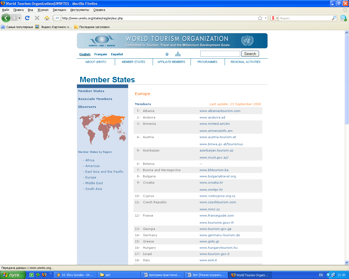Click the scrollbar down arrow
Viewport: 349px width, 279px height.
[347, 262]
